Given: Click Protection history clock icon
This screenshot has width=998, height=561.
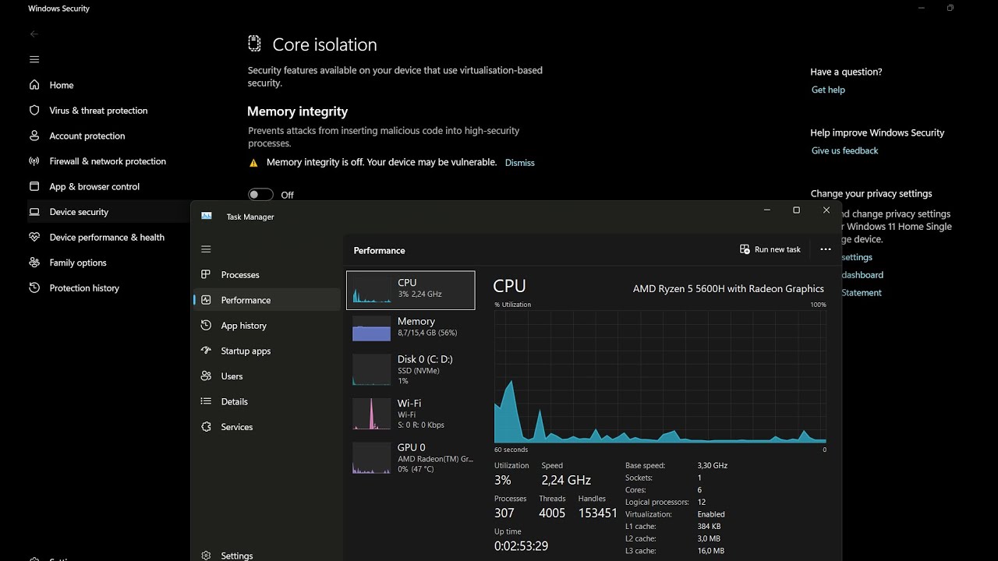Looking at the screenshot, I should pyautogui.click(x=34, y=288).
